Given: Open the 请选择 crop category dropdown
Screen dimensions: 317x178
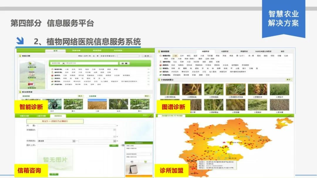Looking at the screenshot, I should (56, 141).
